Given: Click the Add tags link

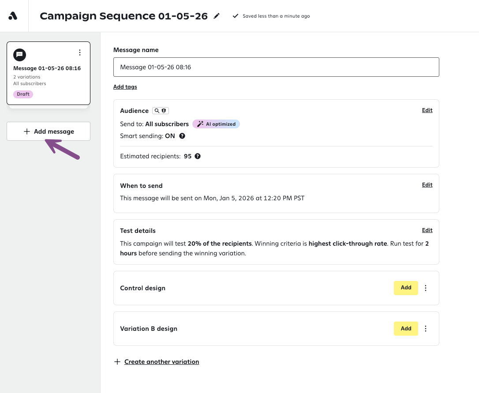Looking at the screenshot, I should [125, 87].
